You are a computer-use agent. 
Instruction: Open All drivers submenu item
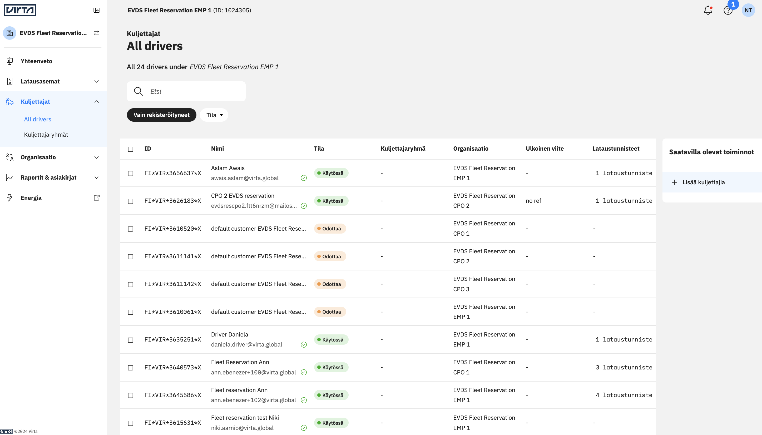[x=38, y=119]
